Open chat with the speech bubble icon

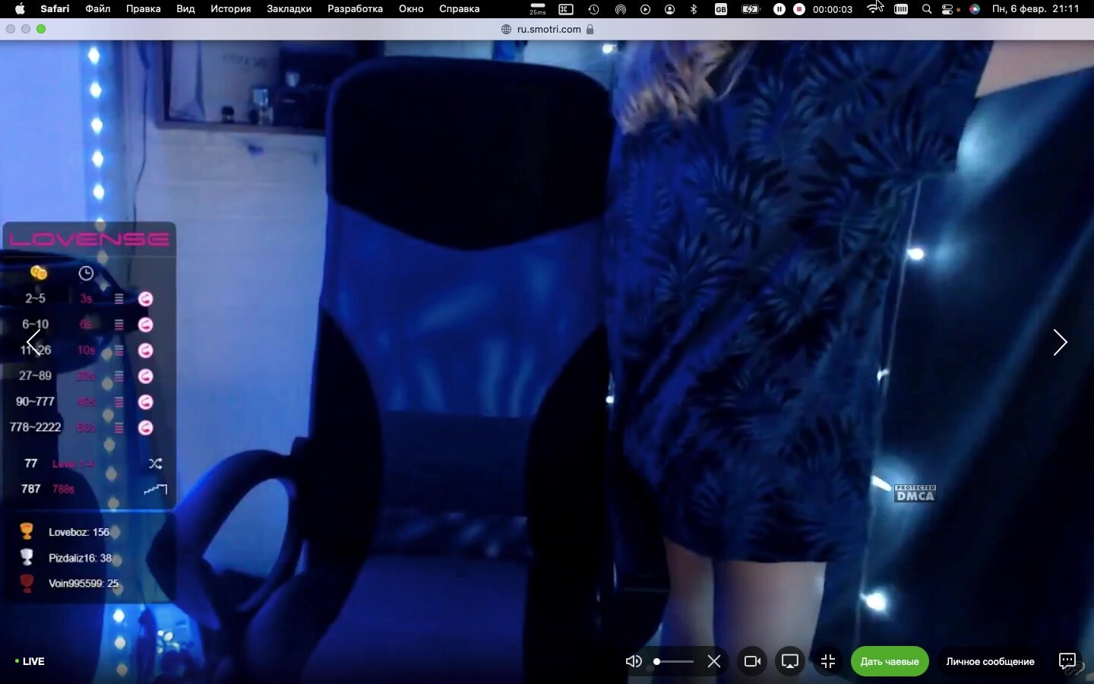click(1067, 660)
